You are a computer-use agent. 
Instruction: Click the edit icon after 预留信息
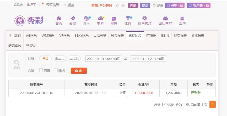[64, 5]
